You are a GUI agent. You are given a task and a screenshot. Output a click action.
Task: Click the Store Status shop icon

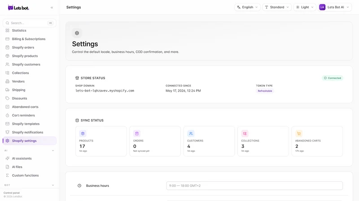pos(77,78)
